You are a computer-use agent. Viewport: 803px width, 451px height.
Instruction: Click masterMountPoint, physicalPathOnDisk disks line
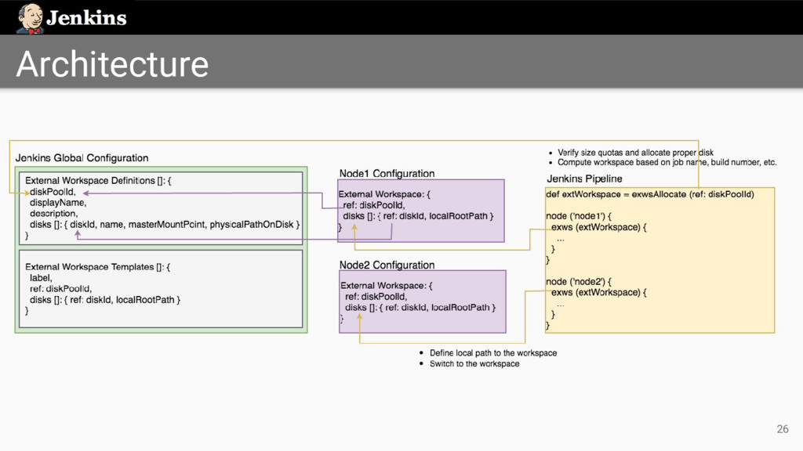coord(165,225)
